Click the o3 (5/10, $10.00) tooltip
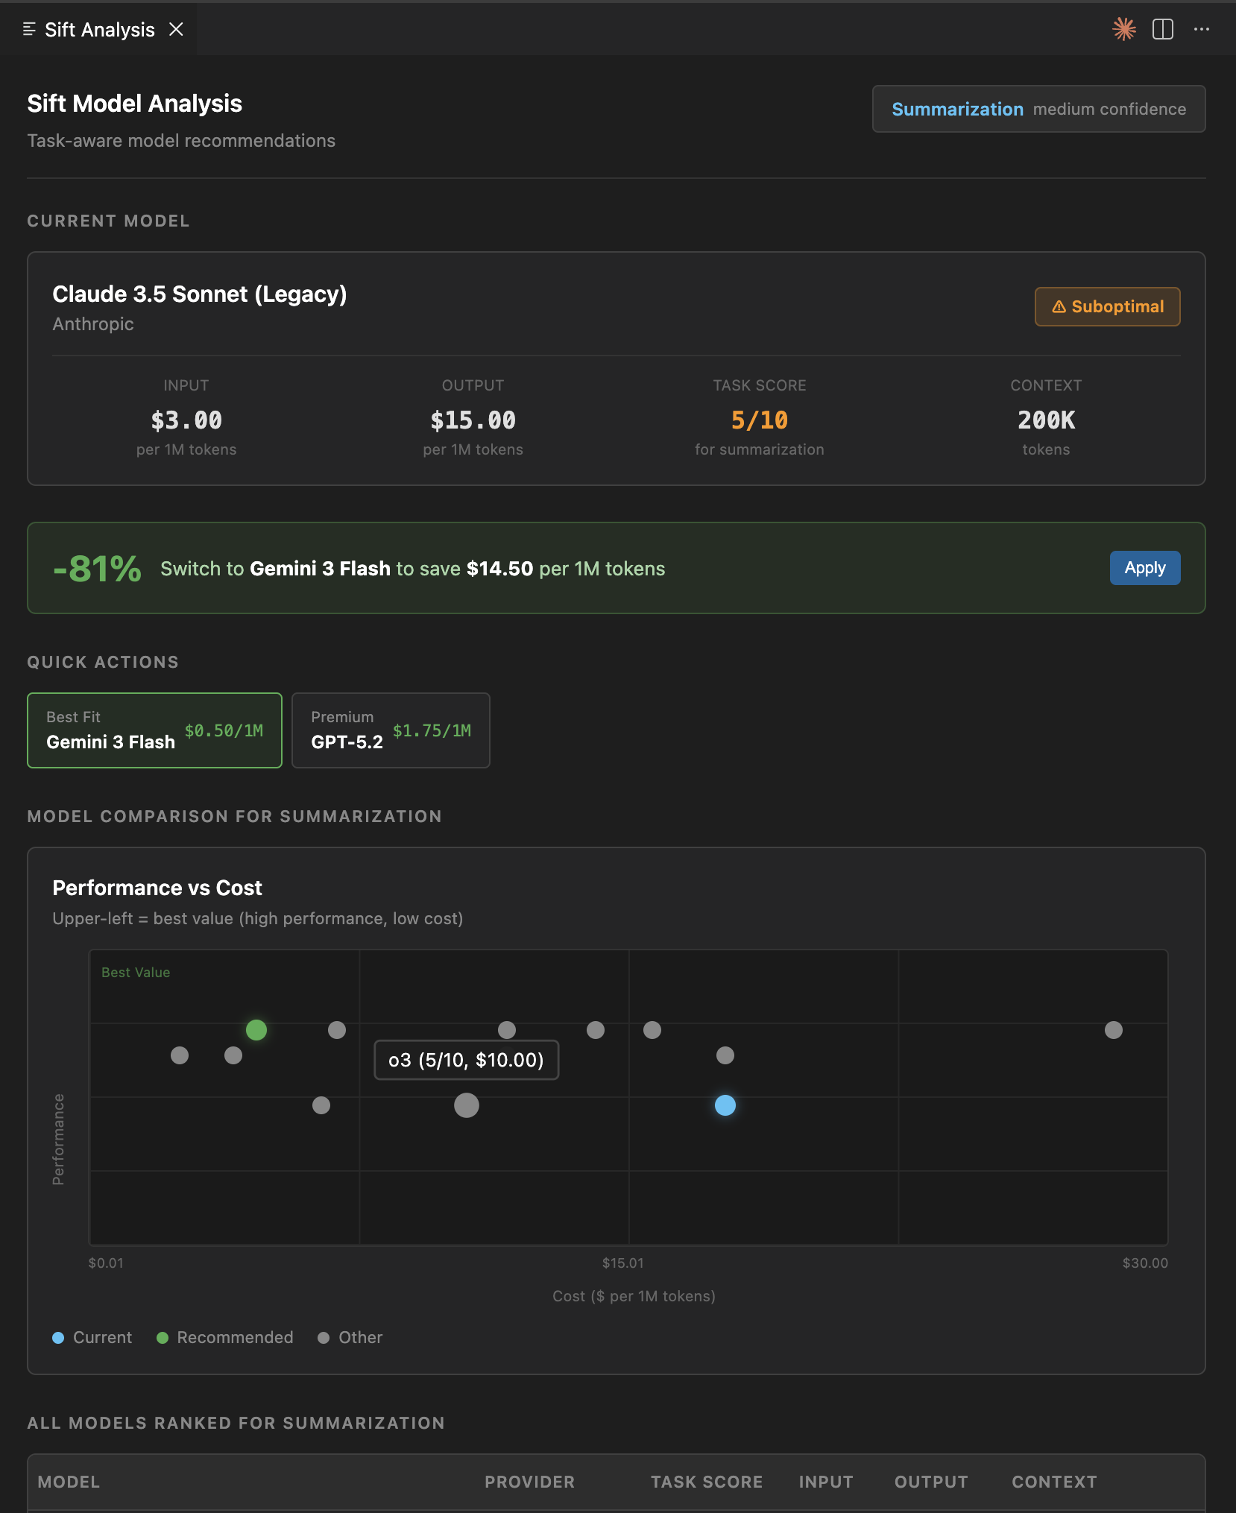1236x1513 pixels. 466,1060
